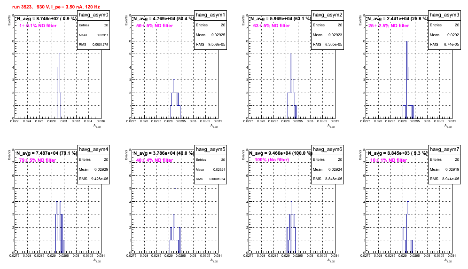Click the N_avg = 3.786e+04 label
The width and height of the screenshot is (468, 269).
point(164,153)
